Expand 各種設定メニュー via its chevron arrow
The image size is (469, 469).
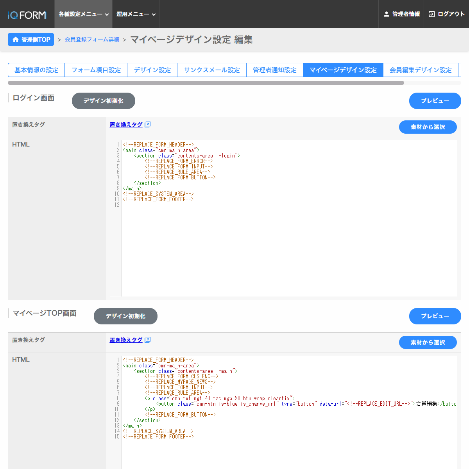[107, 14]
